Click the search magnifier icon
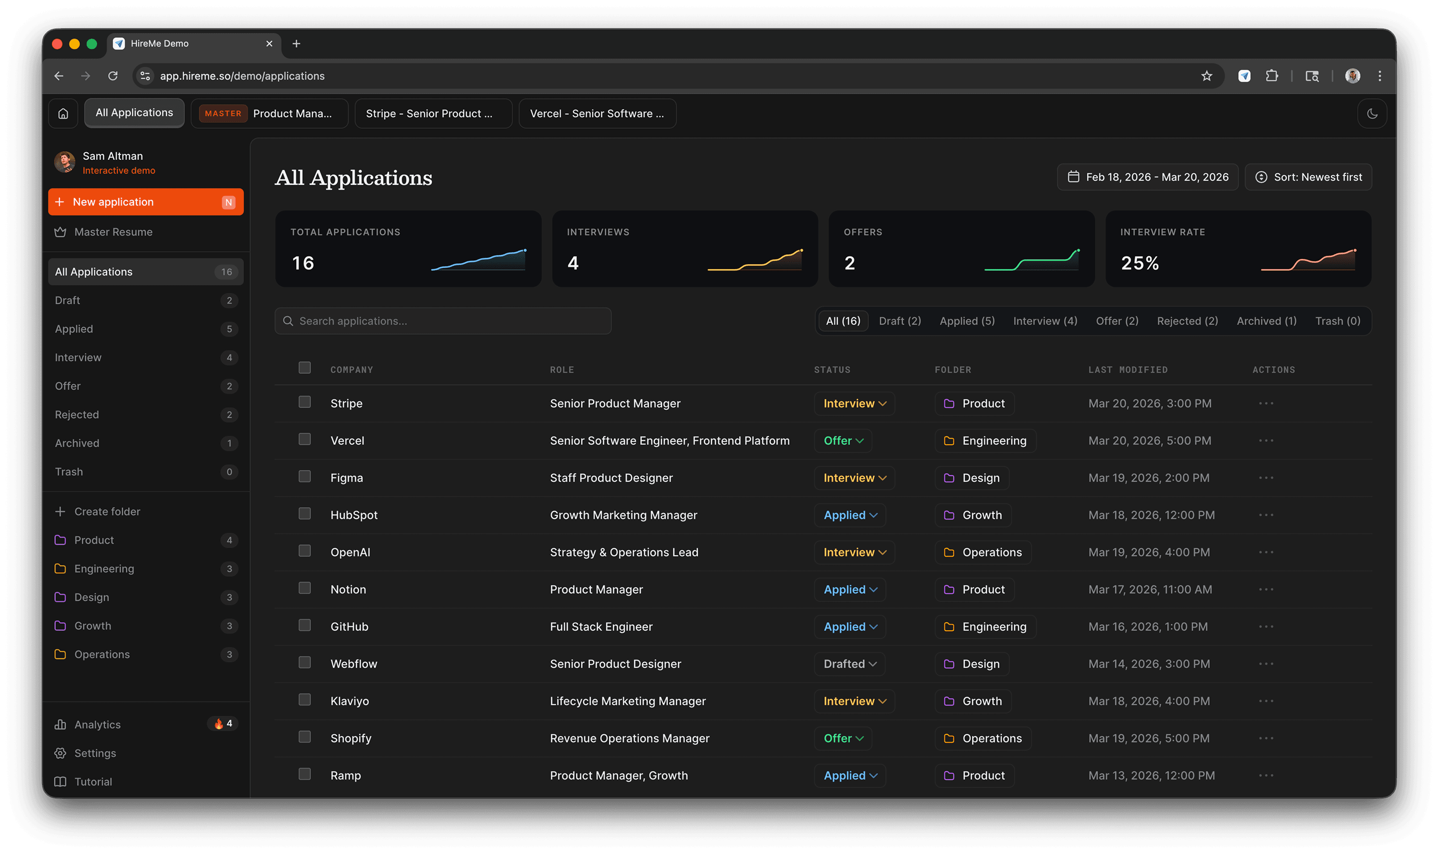The height and width of the screenshot is (854, 1439). [289, 320]
